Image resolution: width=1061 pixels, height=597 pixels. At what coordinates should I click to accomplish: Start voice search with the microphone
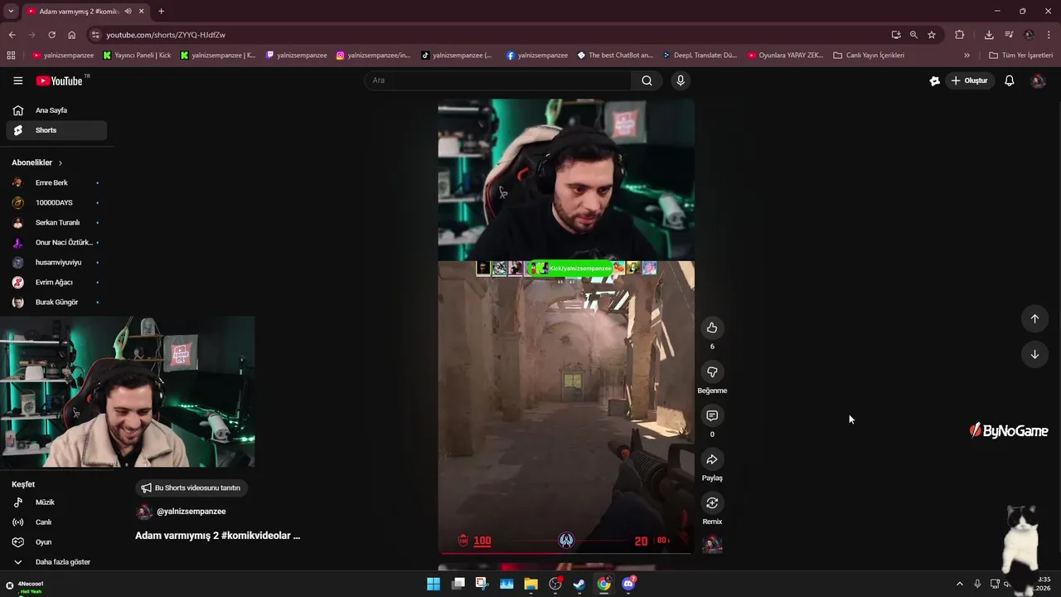point(681,80)
